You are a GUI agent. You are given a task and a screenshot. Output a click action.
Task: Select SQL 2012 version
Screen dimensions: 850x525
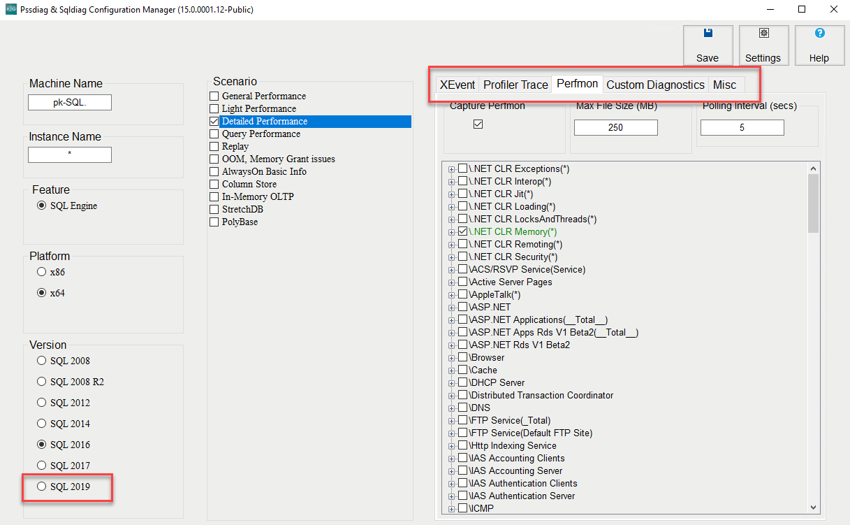point(41,402)
